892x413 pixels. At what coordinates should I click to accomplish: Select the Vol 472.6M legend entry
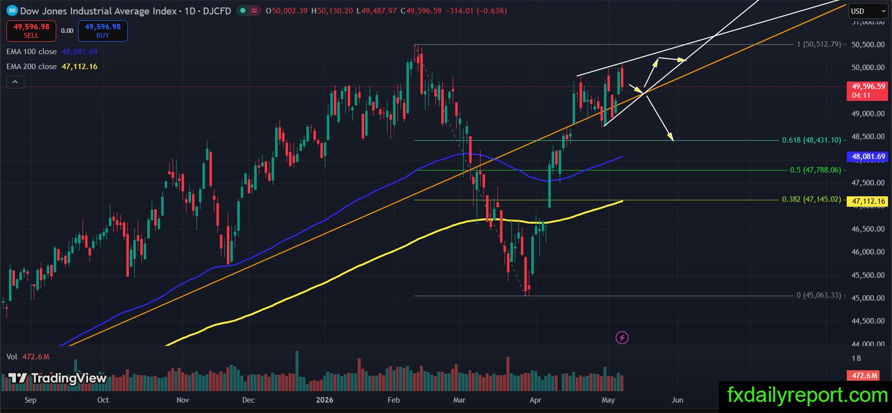coord(28,357)
